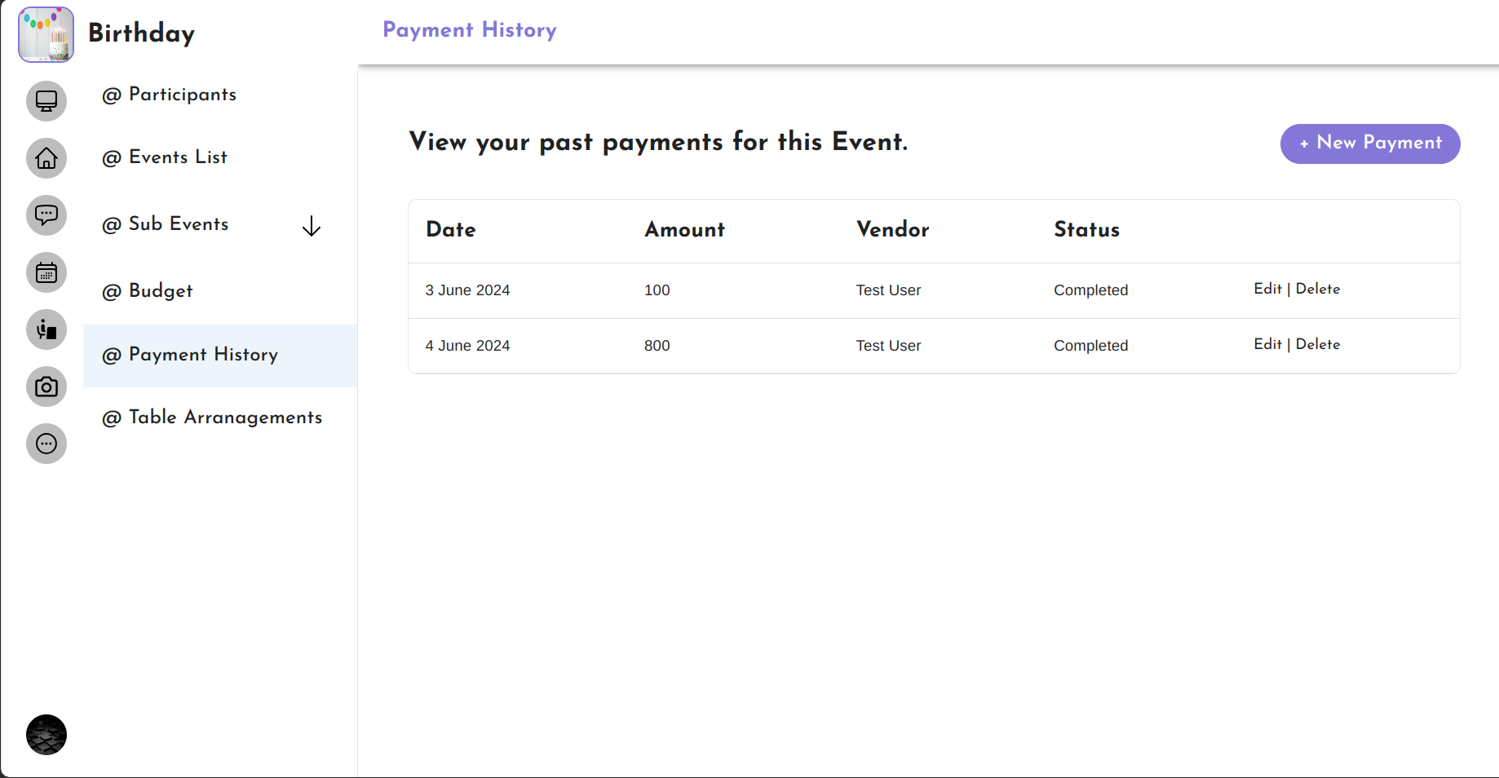
Task: Open Table Arrangements
Action: pyautogui.click(x=212, y=418)
